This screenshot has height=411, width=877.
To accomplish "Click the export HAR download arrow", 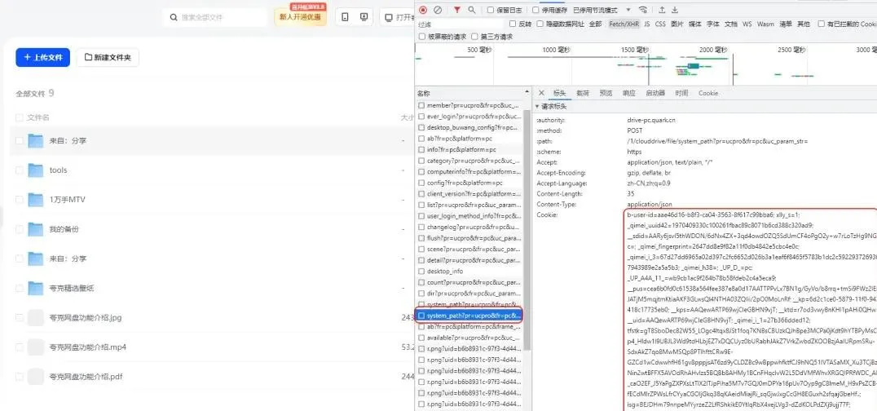I will pyautogui.click(x=674, y=10).
